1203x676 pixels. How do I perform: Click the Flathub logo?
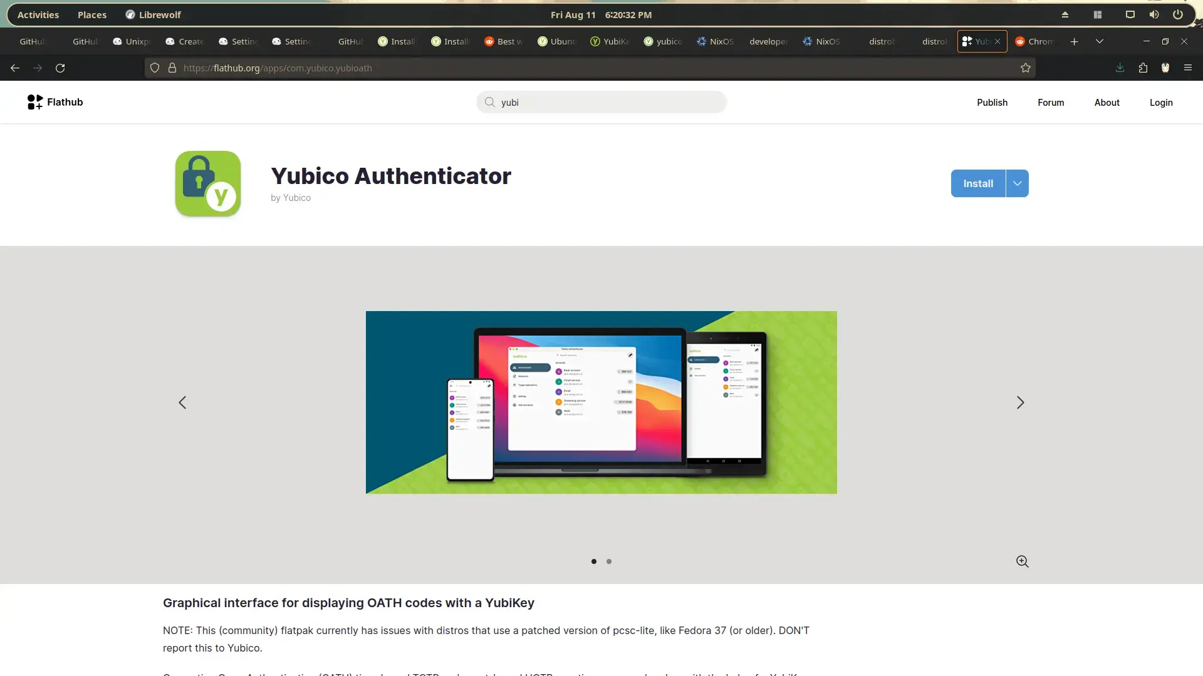click(x=55, y=103)
